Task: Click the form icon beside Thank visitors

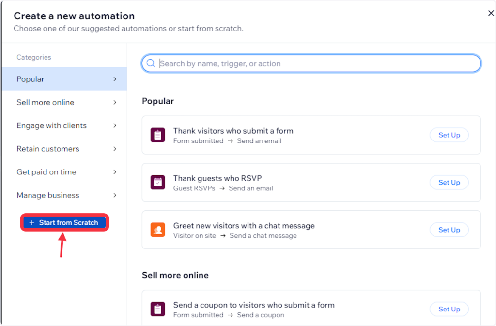Action: coord(157,135)
